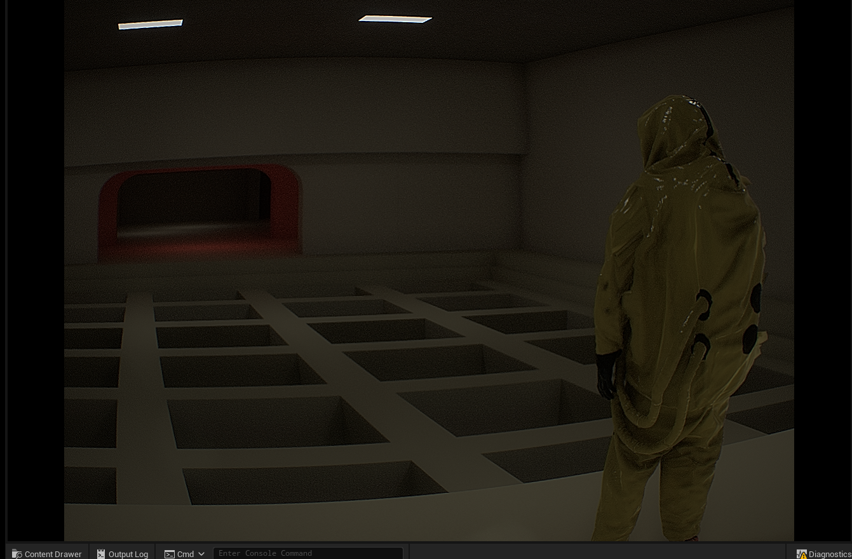Select the left ceiling light panel

click(151, 24)
